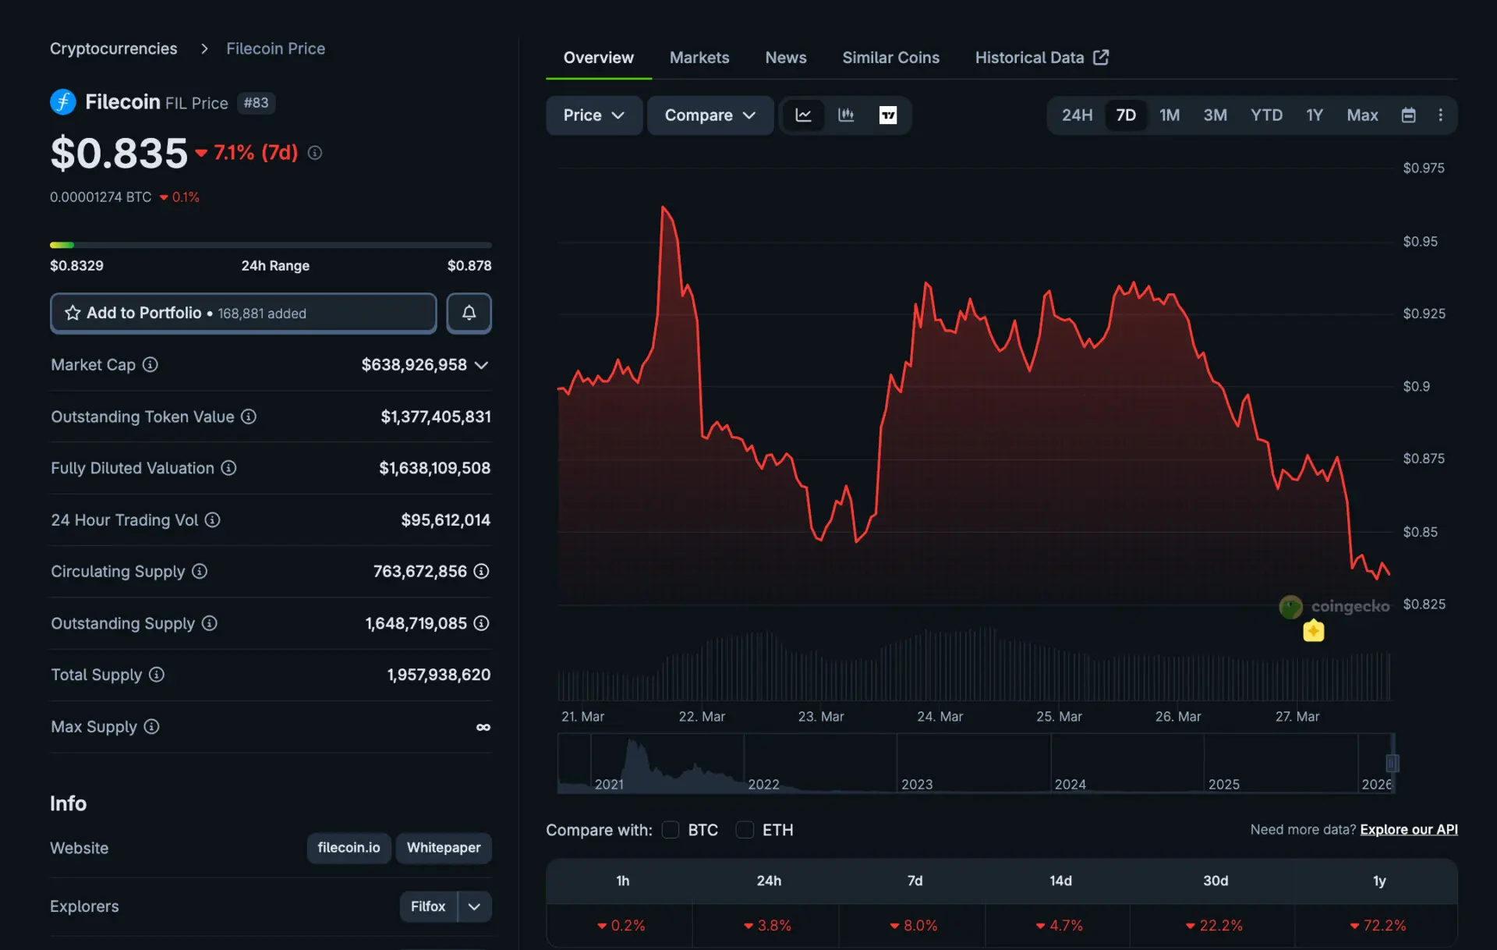
Task: Enable the BTC comparison checkbox
Action: [x=670, y=830]
